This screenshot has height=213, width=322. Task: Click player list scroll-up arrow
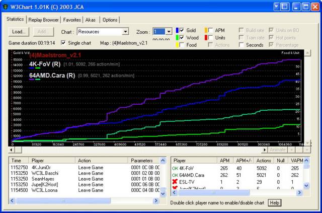(x=306, y=160)
